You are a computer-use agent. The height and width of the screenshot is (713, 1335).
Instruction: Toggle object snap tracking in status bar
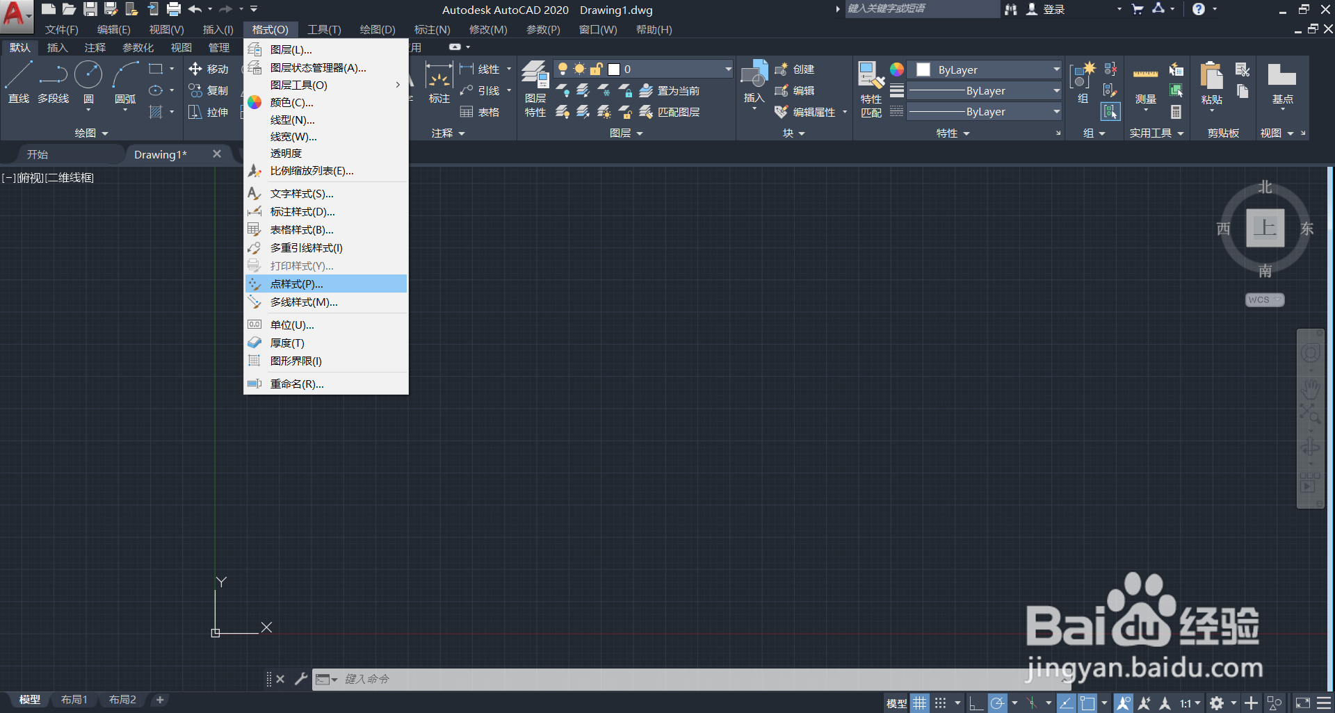pos(1066,703)
